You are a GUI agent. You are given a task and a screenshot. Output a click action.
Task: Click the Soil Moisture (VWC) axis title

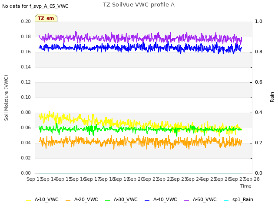6,98
